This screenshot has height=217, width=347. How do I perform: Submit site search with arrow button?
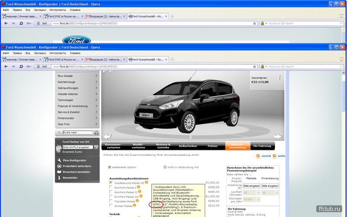click(x=96, y=133)
